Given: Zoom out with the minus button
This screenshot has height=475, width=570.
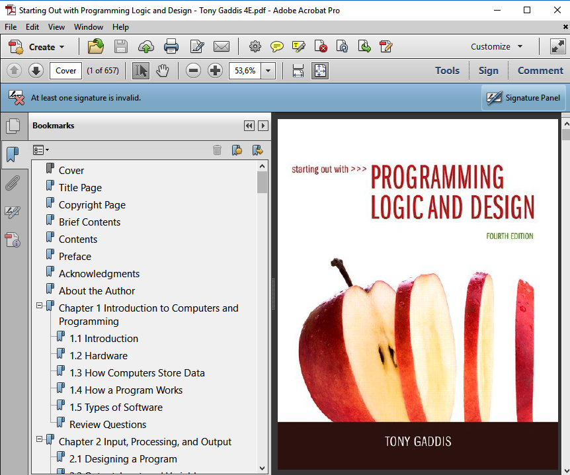Looking at the screenshot, I should (193, 71).
